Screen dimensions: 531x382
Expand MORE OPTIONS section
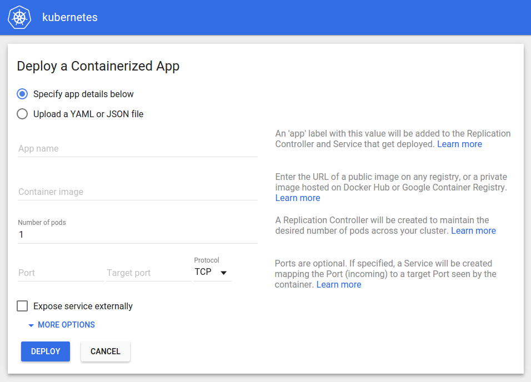65,325
